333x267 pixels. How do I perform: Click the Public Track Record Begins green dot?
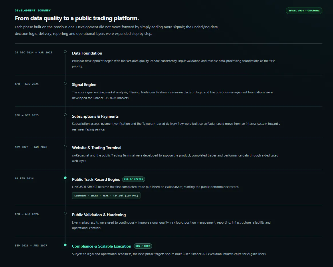click(x=65, y=178)
